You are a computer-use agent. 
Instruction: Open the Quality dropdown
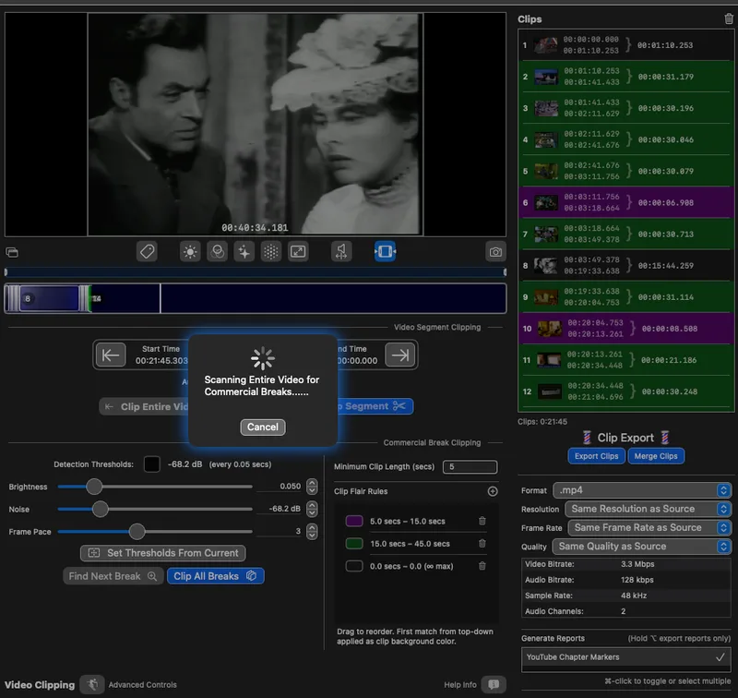coord(641,547)
